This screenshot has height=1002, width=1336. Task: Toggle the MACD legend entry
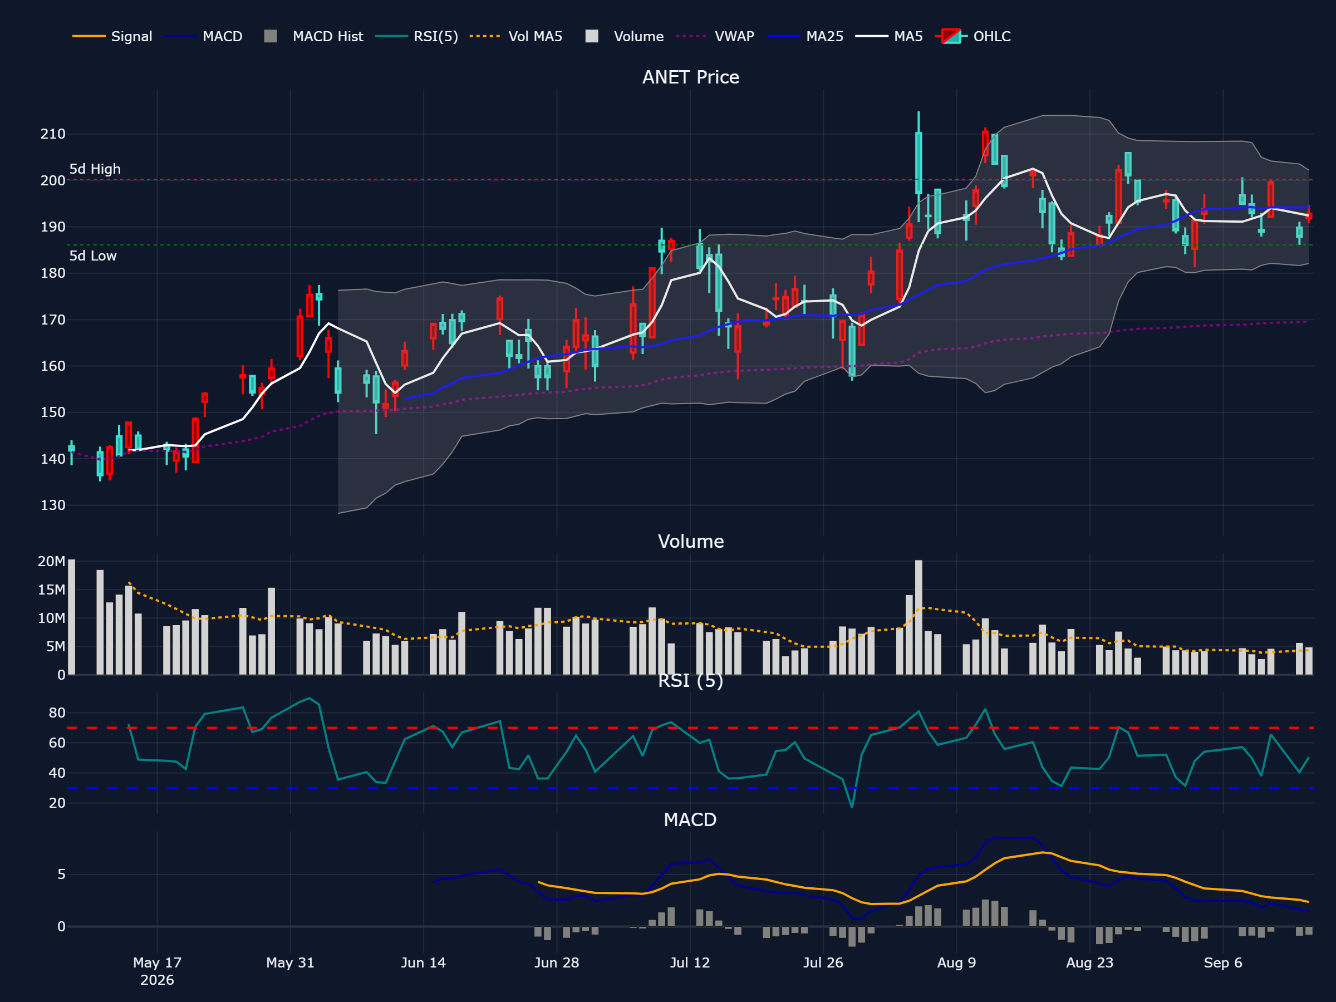point(204,36)
